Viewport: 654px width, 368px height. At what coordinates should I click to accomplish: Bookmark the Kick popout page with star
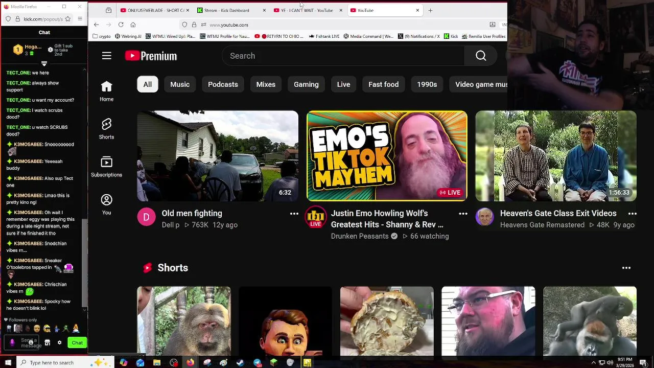coord(67,19)
